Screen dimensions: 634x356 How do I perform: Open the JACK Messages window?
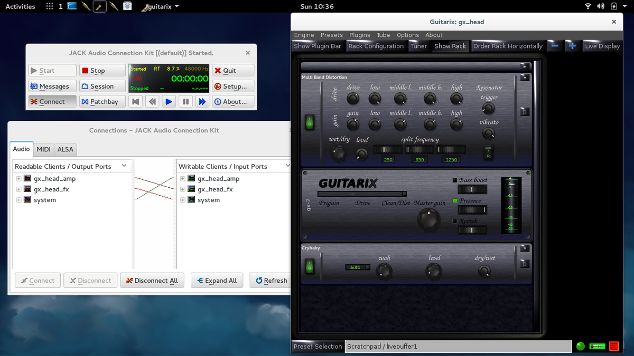(52, 86)
